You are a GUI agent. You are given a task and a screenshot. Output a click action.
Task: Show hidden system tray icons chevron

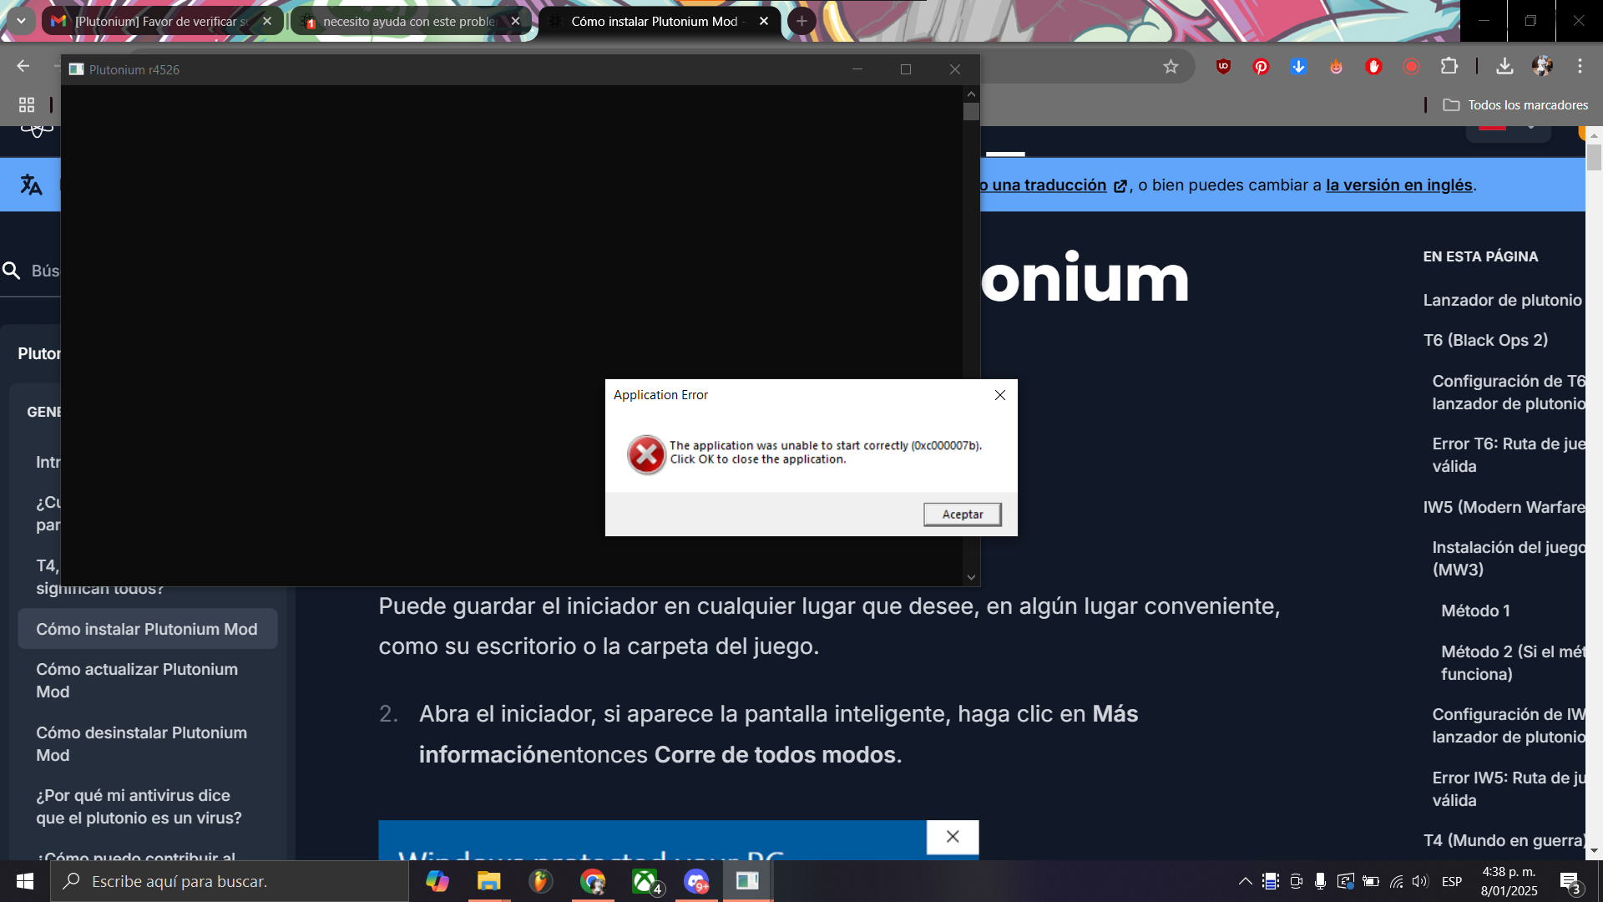tap(1245, 881)
